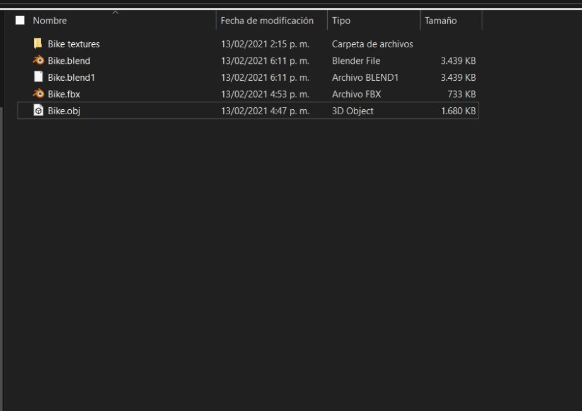Sort files by the Tipo column
Image resolution: width=582 pixels, height=411 pixels.
click(x=341, y=21)
